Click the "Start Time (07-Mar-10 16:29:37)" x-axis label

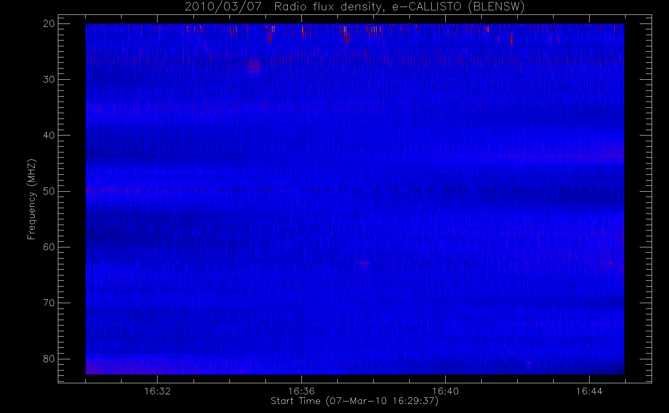355,401
